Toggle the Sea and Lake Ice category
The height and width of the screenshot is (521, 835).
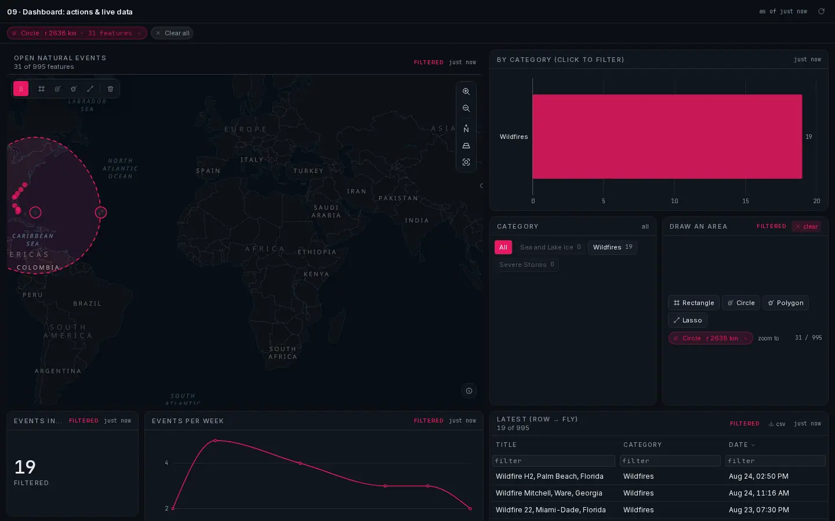[550, 247]
